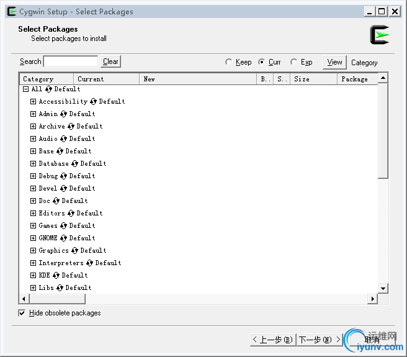Click the cycle icon on Database row
This screenshot has width=407, height=357.
coord(74,164)
